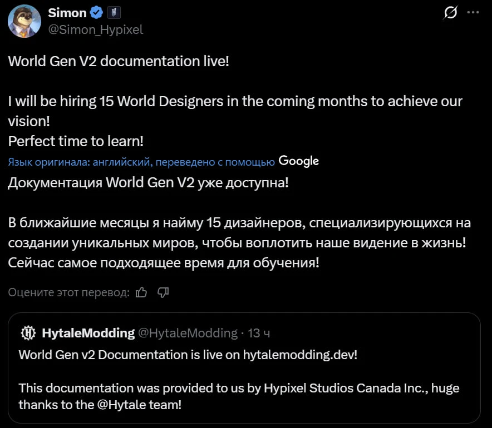Open the @HytaleModding handle in quoted post
The width and height of the screenshot is (492, 428).
tap(187, 333)
